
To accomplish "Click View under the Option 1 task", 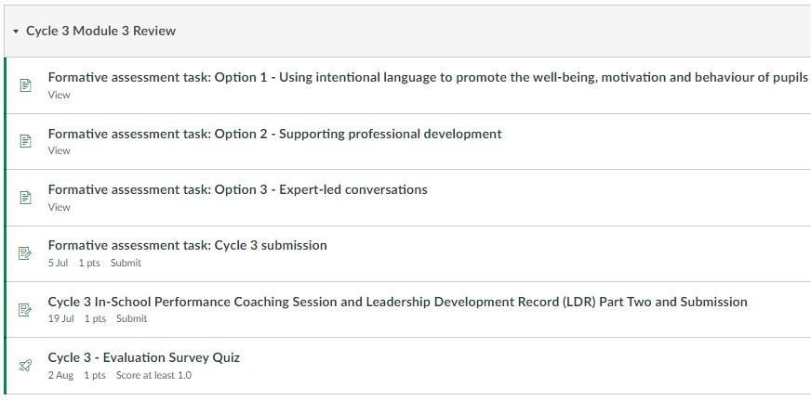I will (x=59, y=95).
